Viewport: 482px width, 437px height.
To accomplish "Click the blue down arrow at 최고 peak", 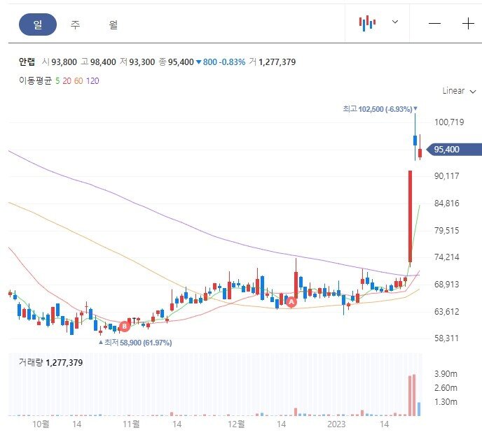I will 415,109.
